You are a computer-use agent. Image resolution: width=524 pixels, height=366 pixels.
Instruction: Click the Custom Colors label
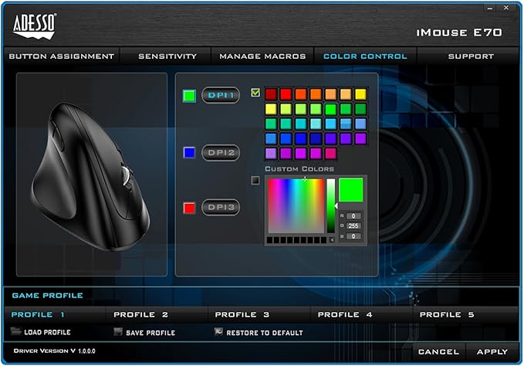299,169
